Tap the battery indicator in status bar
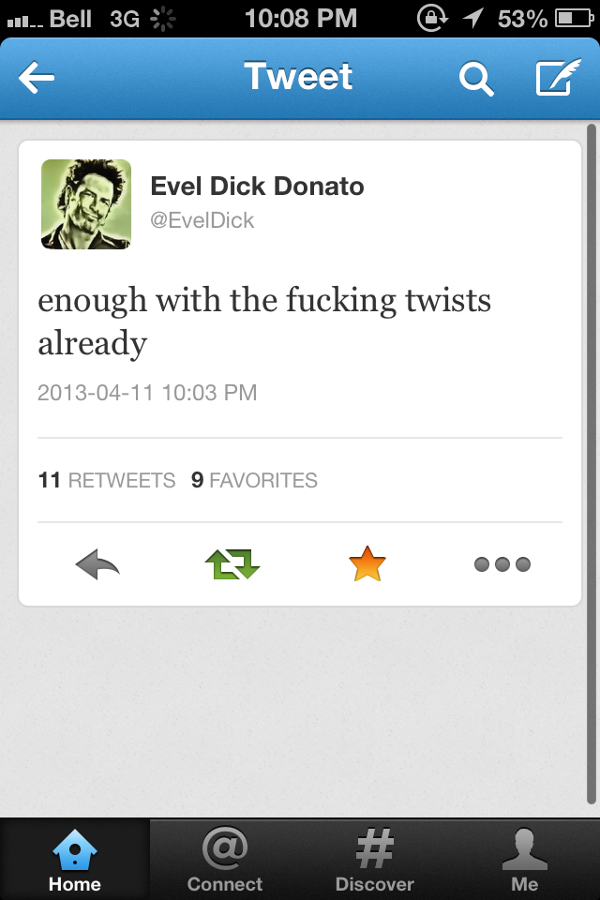Viewport: 600px width, 900px height. (574, 19)
